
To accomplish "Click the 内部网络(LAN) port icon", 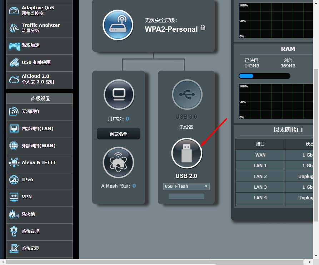I will tap(14, 128).
